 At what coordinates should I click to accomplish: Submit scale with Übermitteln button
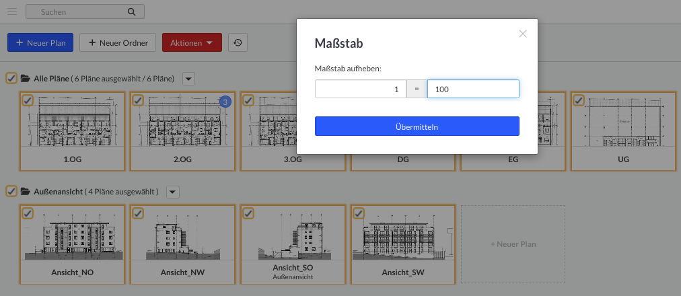point(417,126)
